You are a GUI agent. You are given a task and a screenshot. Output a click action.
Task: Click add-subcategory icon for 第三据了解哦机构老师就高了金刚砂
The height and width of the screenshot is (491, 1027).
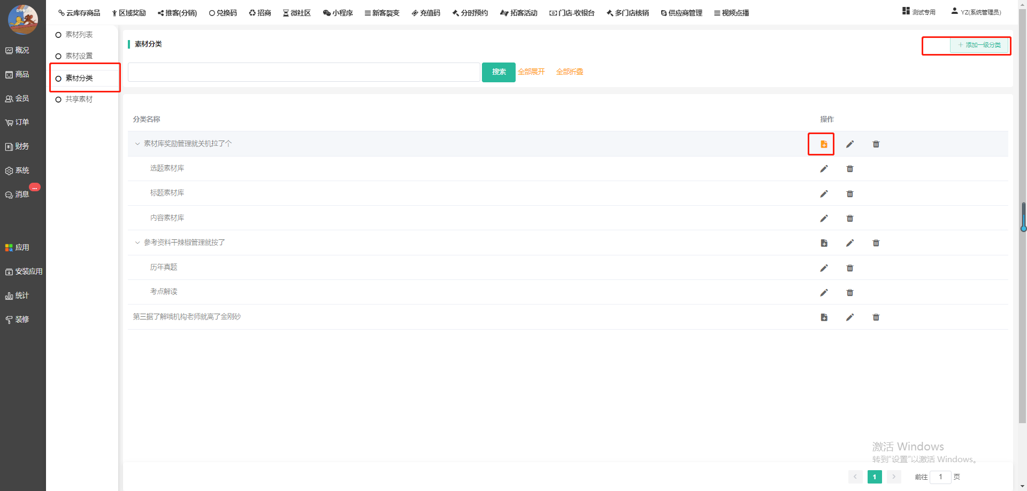point(824,317)
